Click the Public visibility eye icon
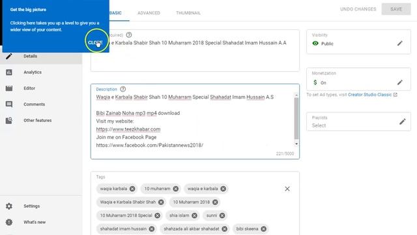Viewport: 417px width, 235px height. coord(315,43)
